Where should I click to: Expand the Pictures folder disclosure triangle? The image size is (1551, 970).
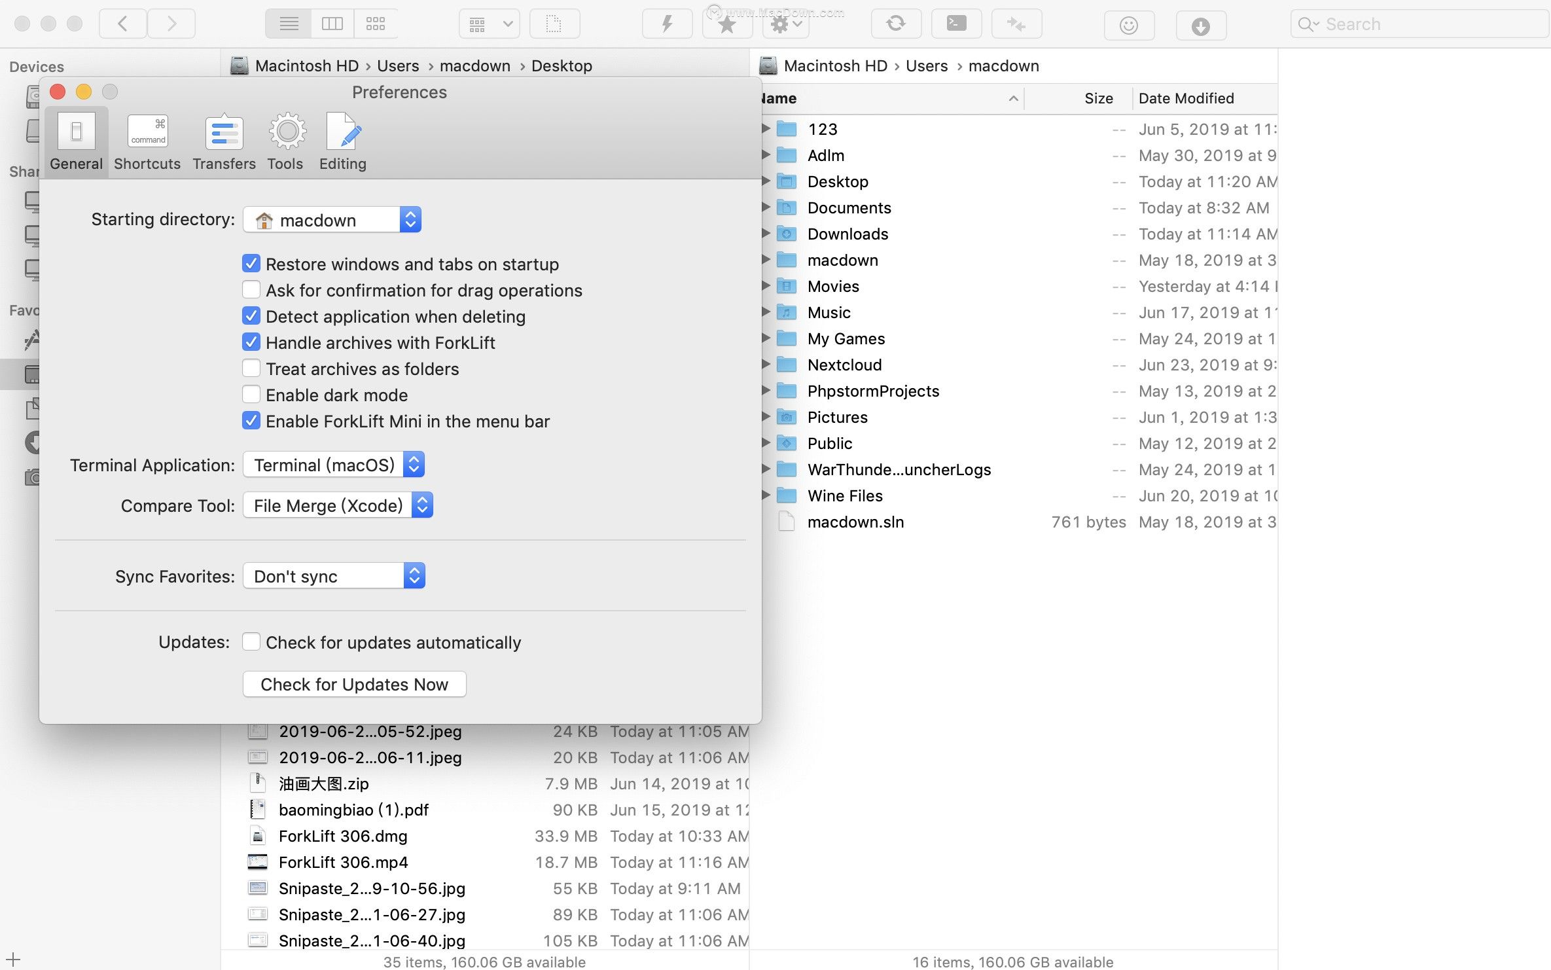tap(766, 417)
